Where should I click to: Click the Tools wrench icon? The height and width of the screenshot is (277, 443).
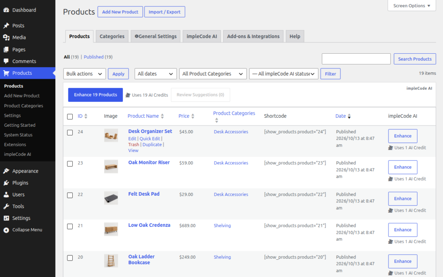tap(6, 206)
